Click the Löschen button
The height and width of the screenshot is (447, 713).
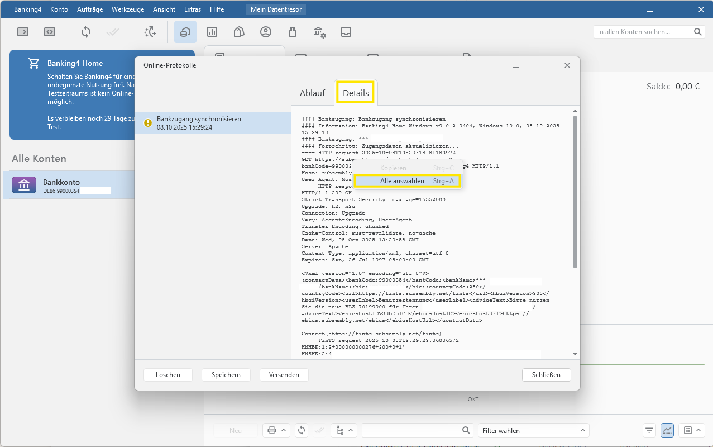[x=168, y=375]
